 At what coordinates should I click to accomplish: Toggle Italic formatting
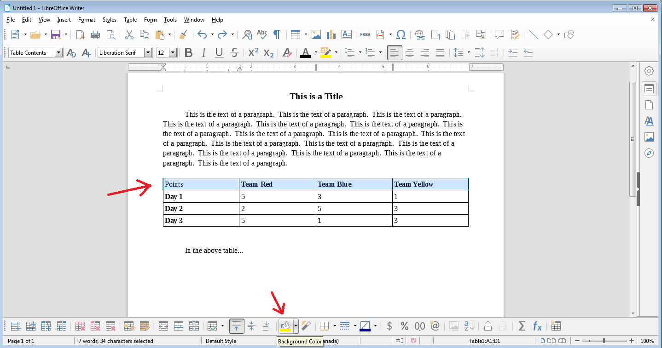pyautogui.click(x=204, y=52)
